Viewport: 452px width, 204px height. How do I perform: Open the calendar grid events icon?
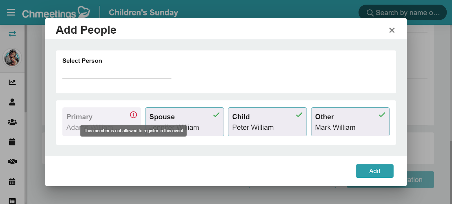click(x=12, y=182)
